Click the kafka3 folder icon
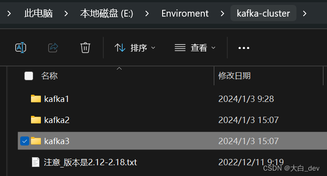Viewport: 327px width, 176px height. point(36,141)
